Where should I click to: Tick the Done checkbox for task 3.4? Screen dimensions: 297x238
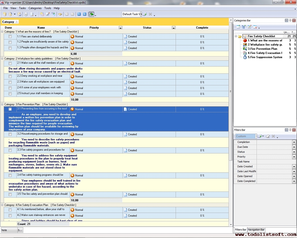tap(10, 176)
